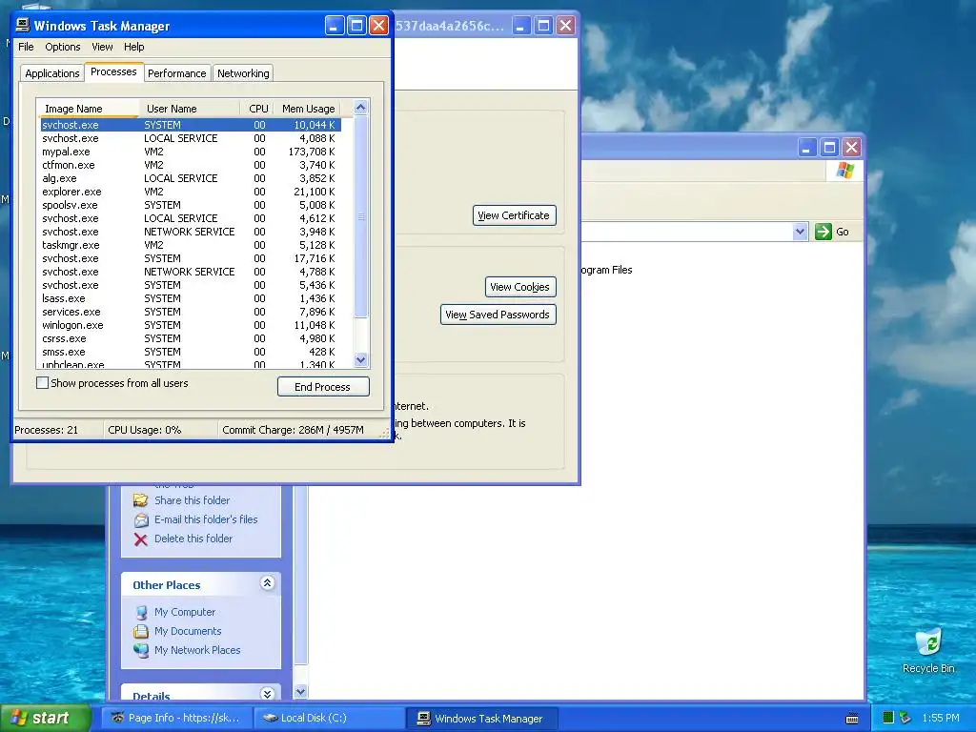Click View Certificate in Page Info window

(x=514, y=215)
